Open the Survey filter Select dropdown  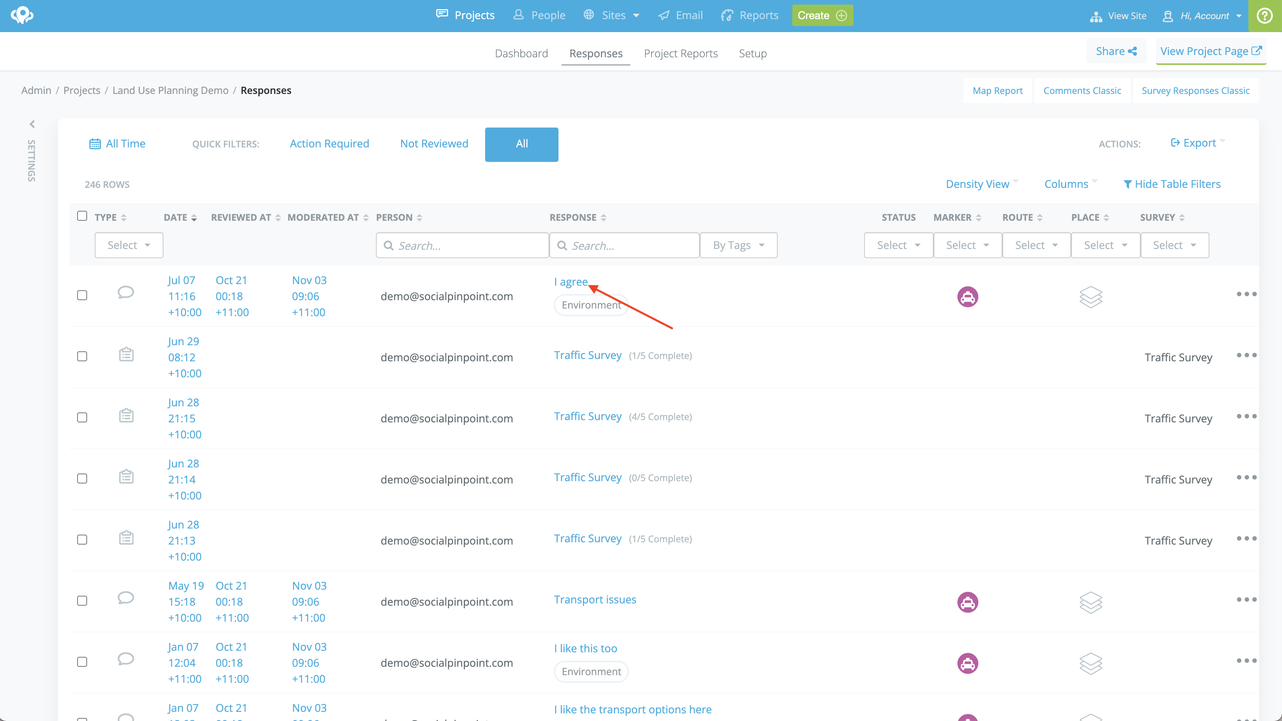[1175, 245]
